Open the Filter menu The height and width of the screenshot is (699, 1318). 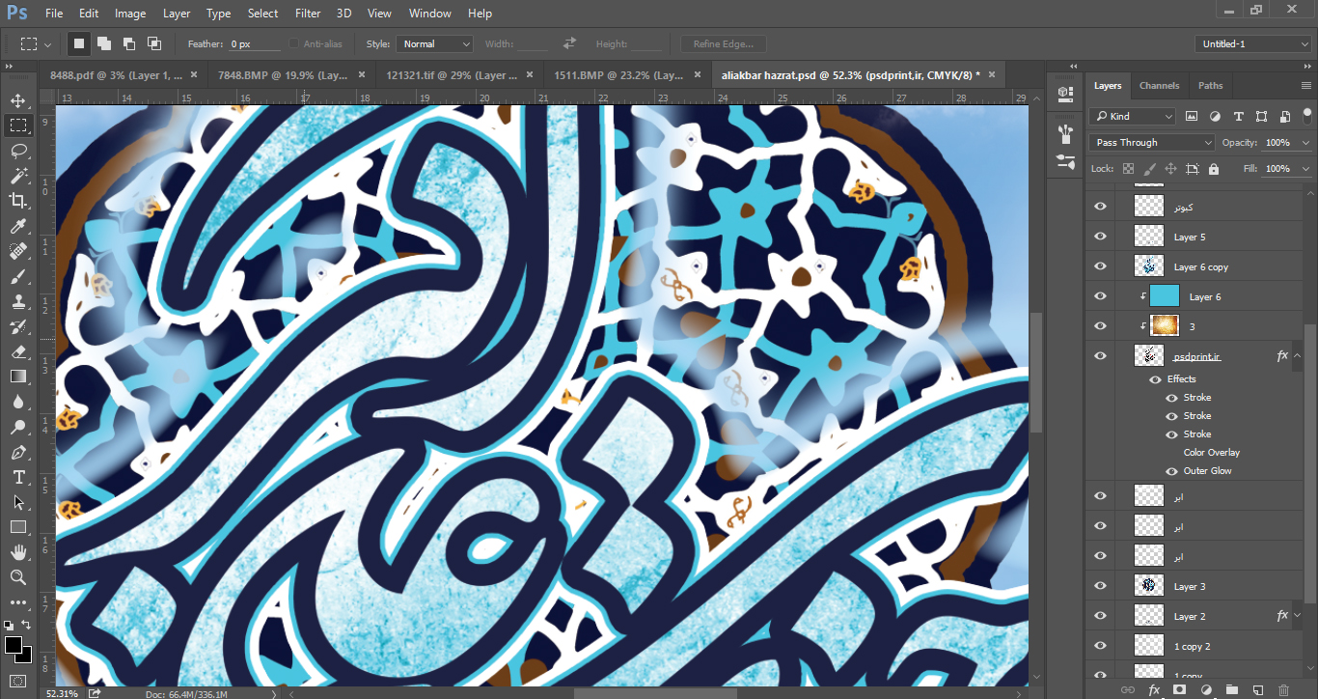click(x=308, y=14)
